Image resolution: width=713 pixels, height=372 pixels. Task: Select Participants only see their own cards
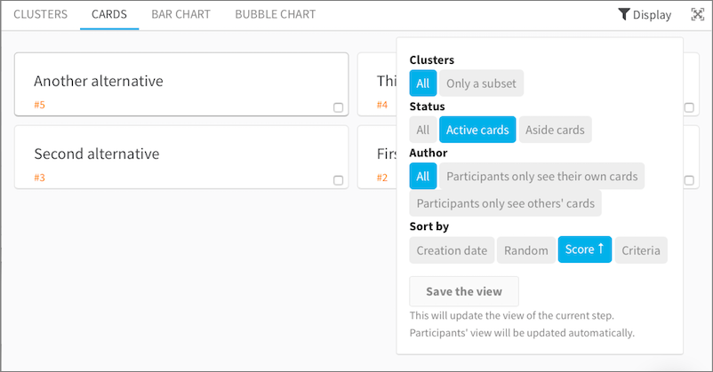click(541, 177)
